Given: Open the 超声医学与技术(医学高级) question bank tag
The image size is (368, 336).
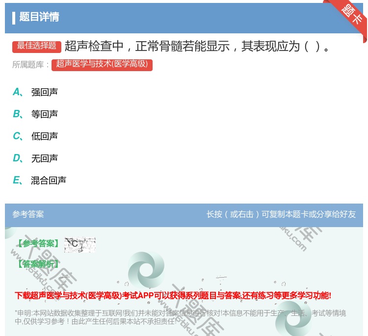Looking at the screenshot, I should coord(102,65).
